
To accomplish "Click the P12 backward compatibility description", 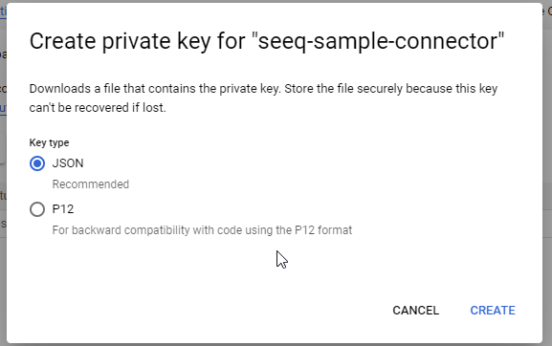I will [202, 230].
